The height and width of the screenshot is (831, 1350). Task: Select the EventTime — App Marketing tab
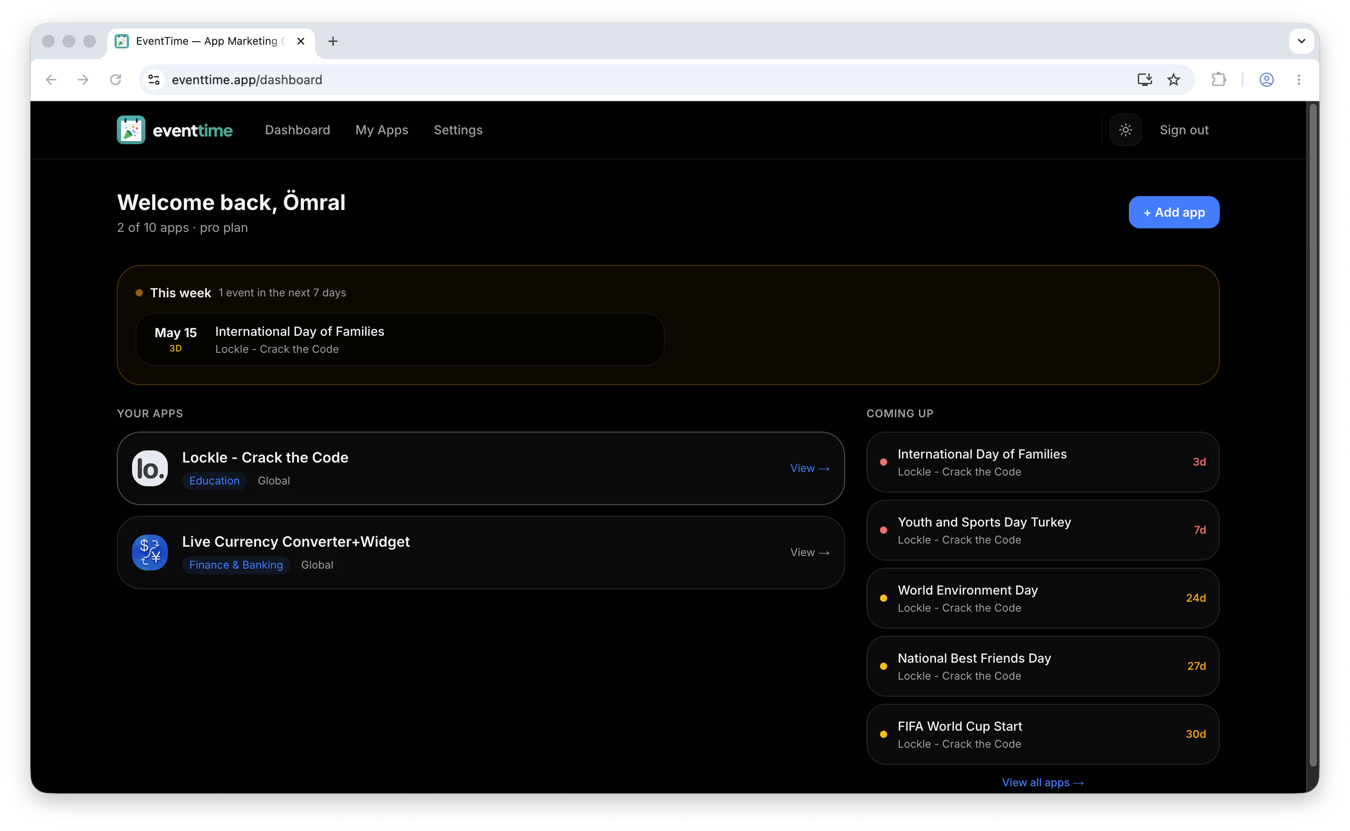pos(211,41)
